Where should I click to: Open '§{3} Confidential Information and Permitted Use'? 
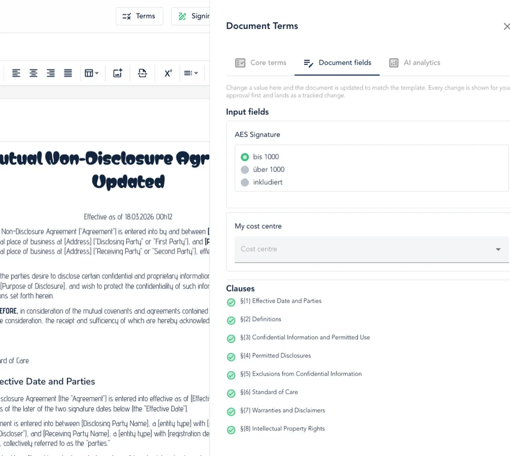click(305, 337)
